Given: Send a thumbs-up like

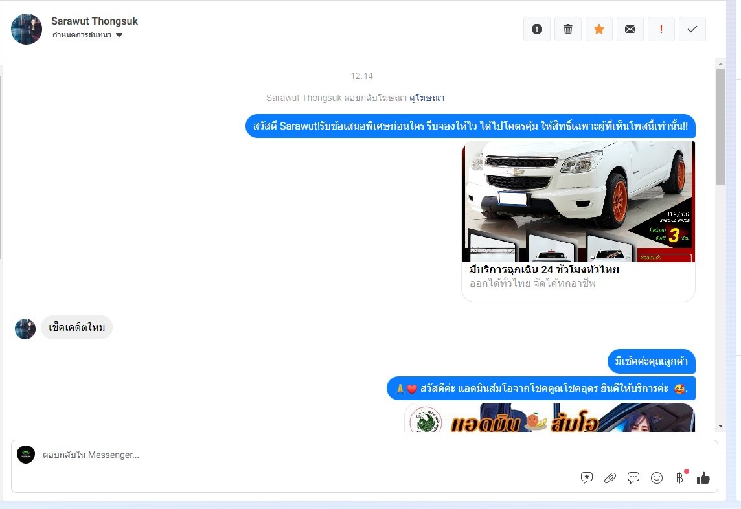Looking at the screenshot, I should coord(703,478).
